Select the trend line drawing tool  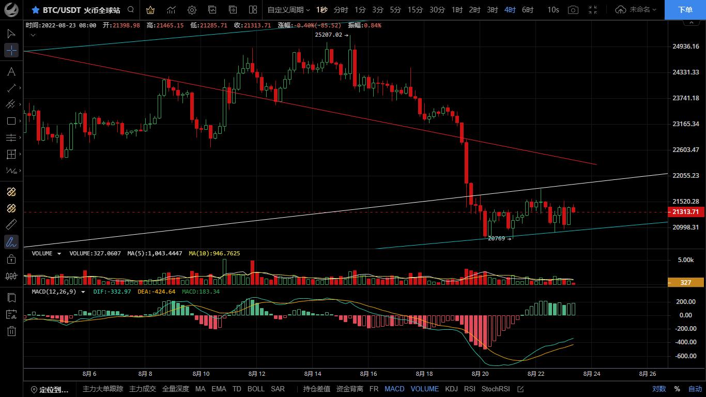(x=11, y=88)
